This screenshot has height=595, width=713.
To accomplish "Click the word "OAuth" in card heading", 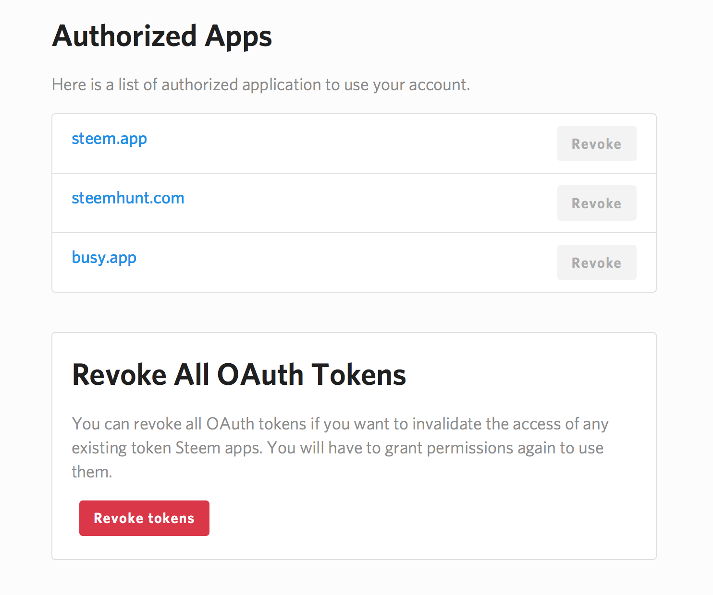I will (260, 375).
